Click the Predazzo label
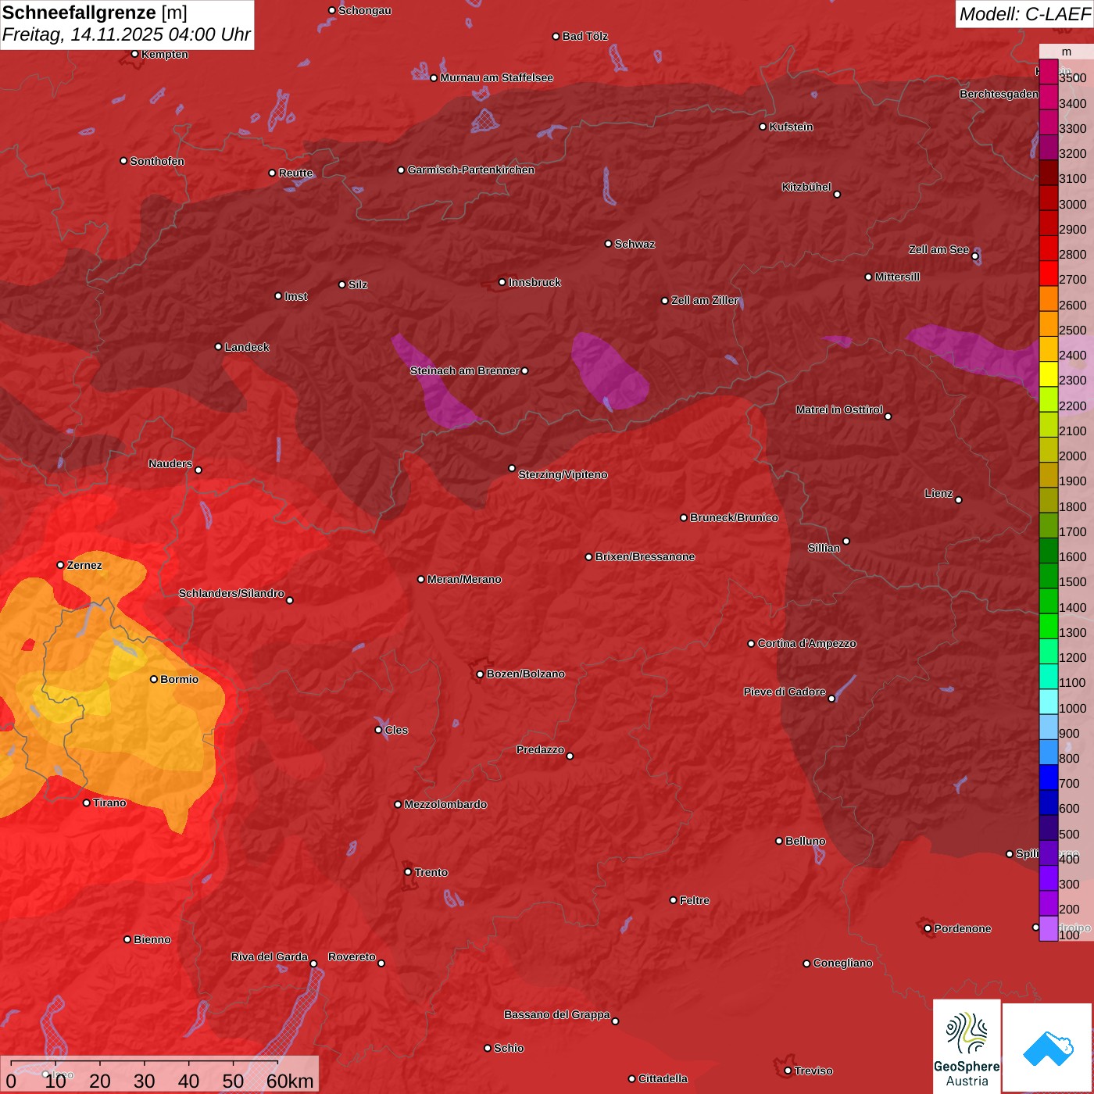The height and width of the screenshot is (1094, 1094). [541, 750]
